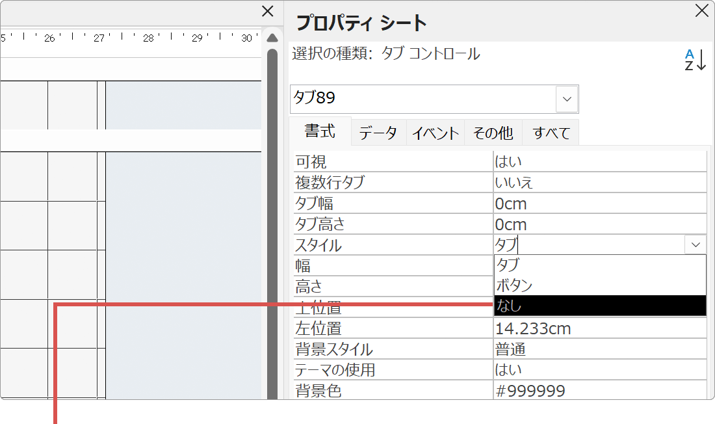Click the vertical scrollbar up arrow
The image size is (715, 424).
271,37
